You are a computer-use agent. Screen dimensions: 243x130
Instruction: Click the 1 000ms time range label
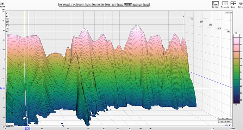pyautogui.click(x=229, y=12)
